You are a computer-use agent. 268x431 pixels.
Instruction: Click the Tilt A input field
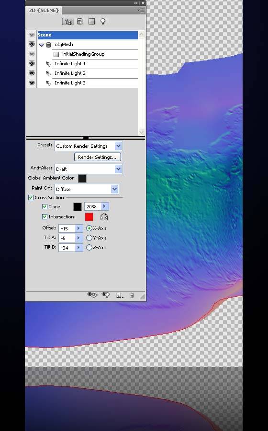(x=67, y=238)
